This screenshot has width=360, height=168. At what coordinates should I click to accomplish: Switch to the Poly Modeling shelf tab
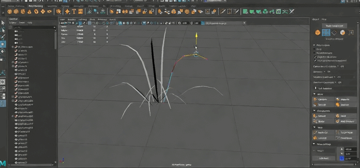35,6
